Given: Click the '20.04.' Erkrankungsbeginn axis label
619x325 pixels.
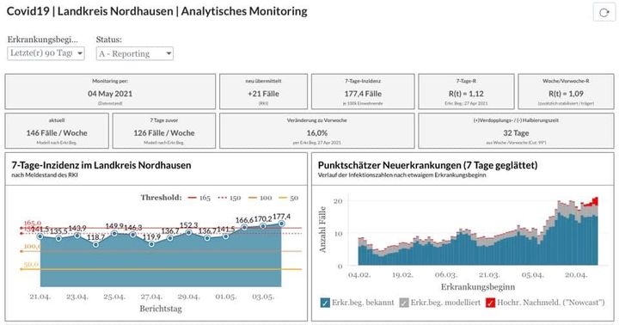Looking at the screenshot, I should 575,275.
